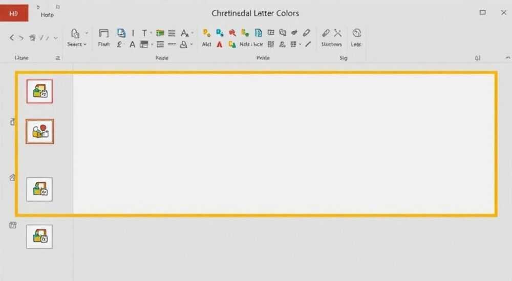The height and width of the screenshot is (281, 512).
Task: Click the yellow-green shape icon in top row
Action: pyautogui.click(x=245, y=33)
